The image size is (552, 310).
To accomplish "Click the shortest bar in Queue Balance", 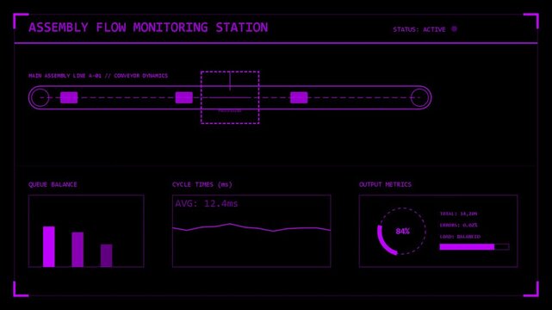I will 106,256.
